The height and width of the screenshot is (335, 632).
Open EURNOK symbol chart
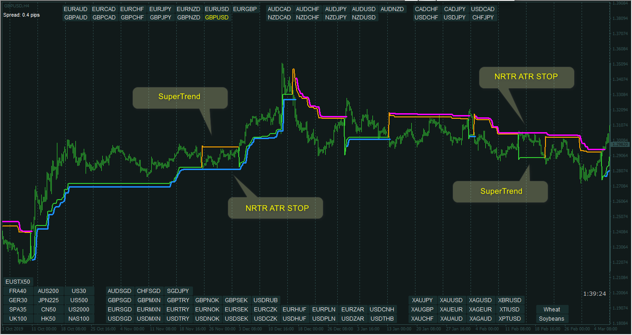(207, 310)
